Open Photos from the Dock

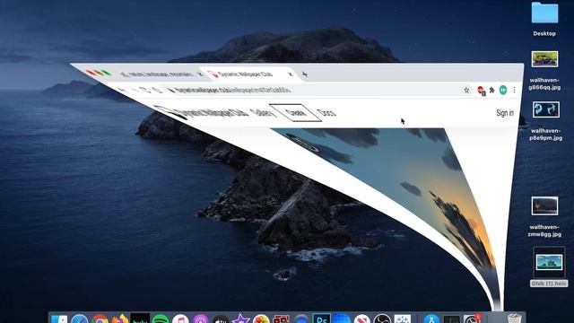point(261,319)
